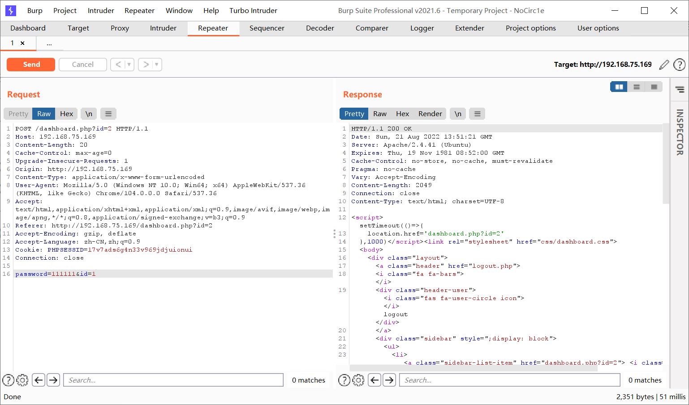Go to next request in history arrow

pyautogui.click(x=146, y=65)
